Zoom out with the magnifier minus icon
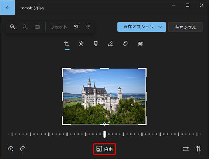 coord(25,27)
